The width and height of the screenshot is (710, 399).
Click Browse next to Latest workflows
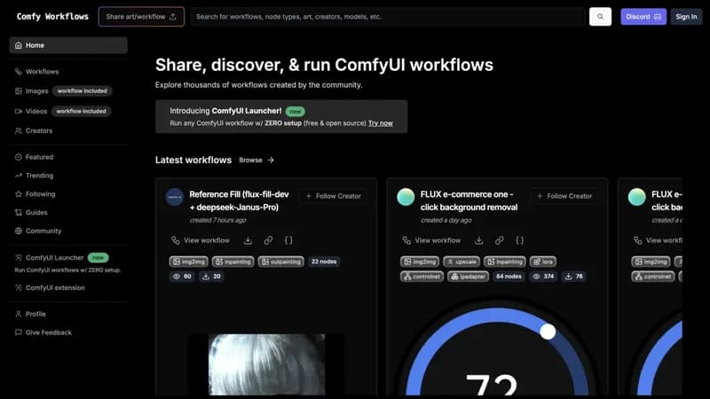(250, 160)
